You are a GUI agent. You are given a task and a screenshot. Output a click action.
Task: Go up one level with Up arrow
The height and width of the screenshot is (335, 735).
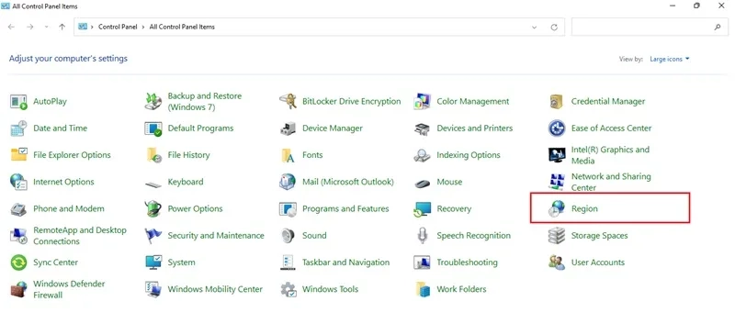[x=62, y=28]
